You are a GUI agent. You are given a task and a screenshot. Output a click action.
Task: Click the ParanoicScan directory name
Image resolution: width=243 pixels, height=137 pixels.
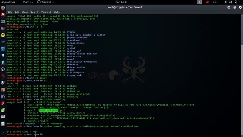click(x=75, y=43)
